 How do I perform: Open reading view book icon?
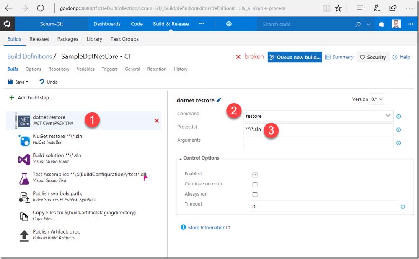pos(326,8)
